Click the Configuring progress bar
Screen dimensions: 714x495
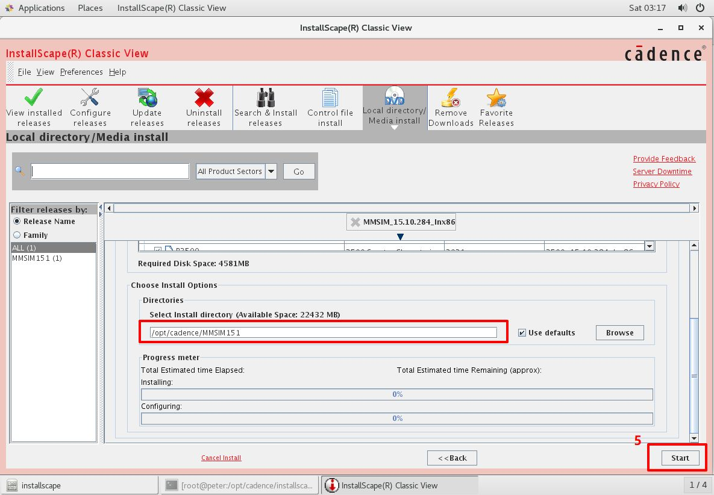coord(397,419)
